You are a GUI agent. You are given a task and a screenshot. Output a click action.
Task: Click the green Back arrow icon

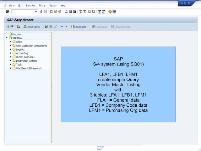pyautogui.click(x=51, y=12)
